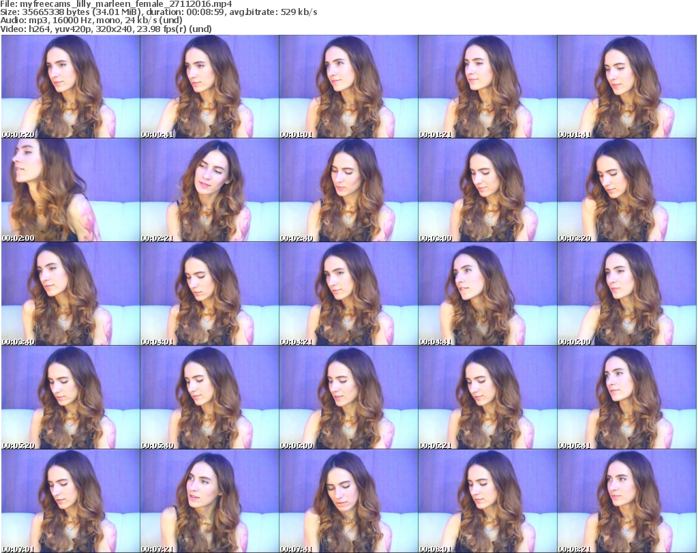Select the frame stamped 00:04:01

coord(210,294)
